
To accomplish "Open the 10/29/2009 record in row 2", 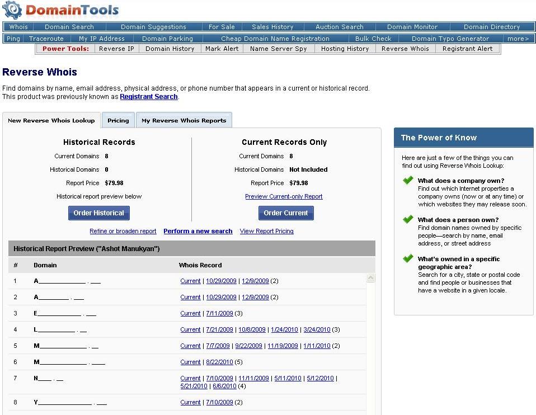I will [x=221, y=298].
